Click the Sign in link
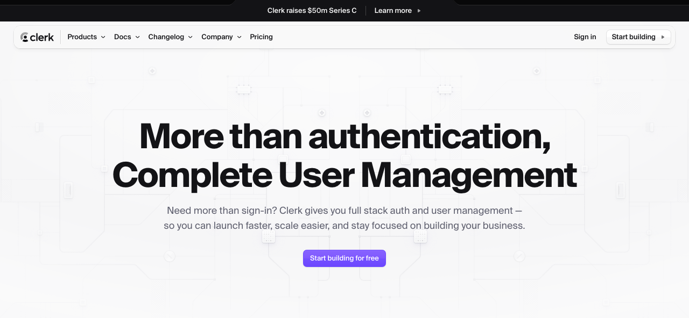The height and width of the screenshot is (318, 689). (x=585, y=37)
